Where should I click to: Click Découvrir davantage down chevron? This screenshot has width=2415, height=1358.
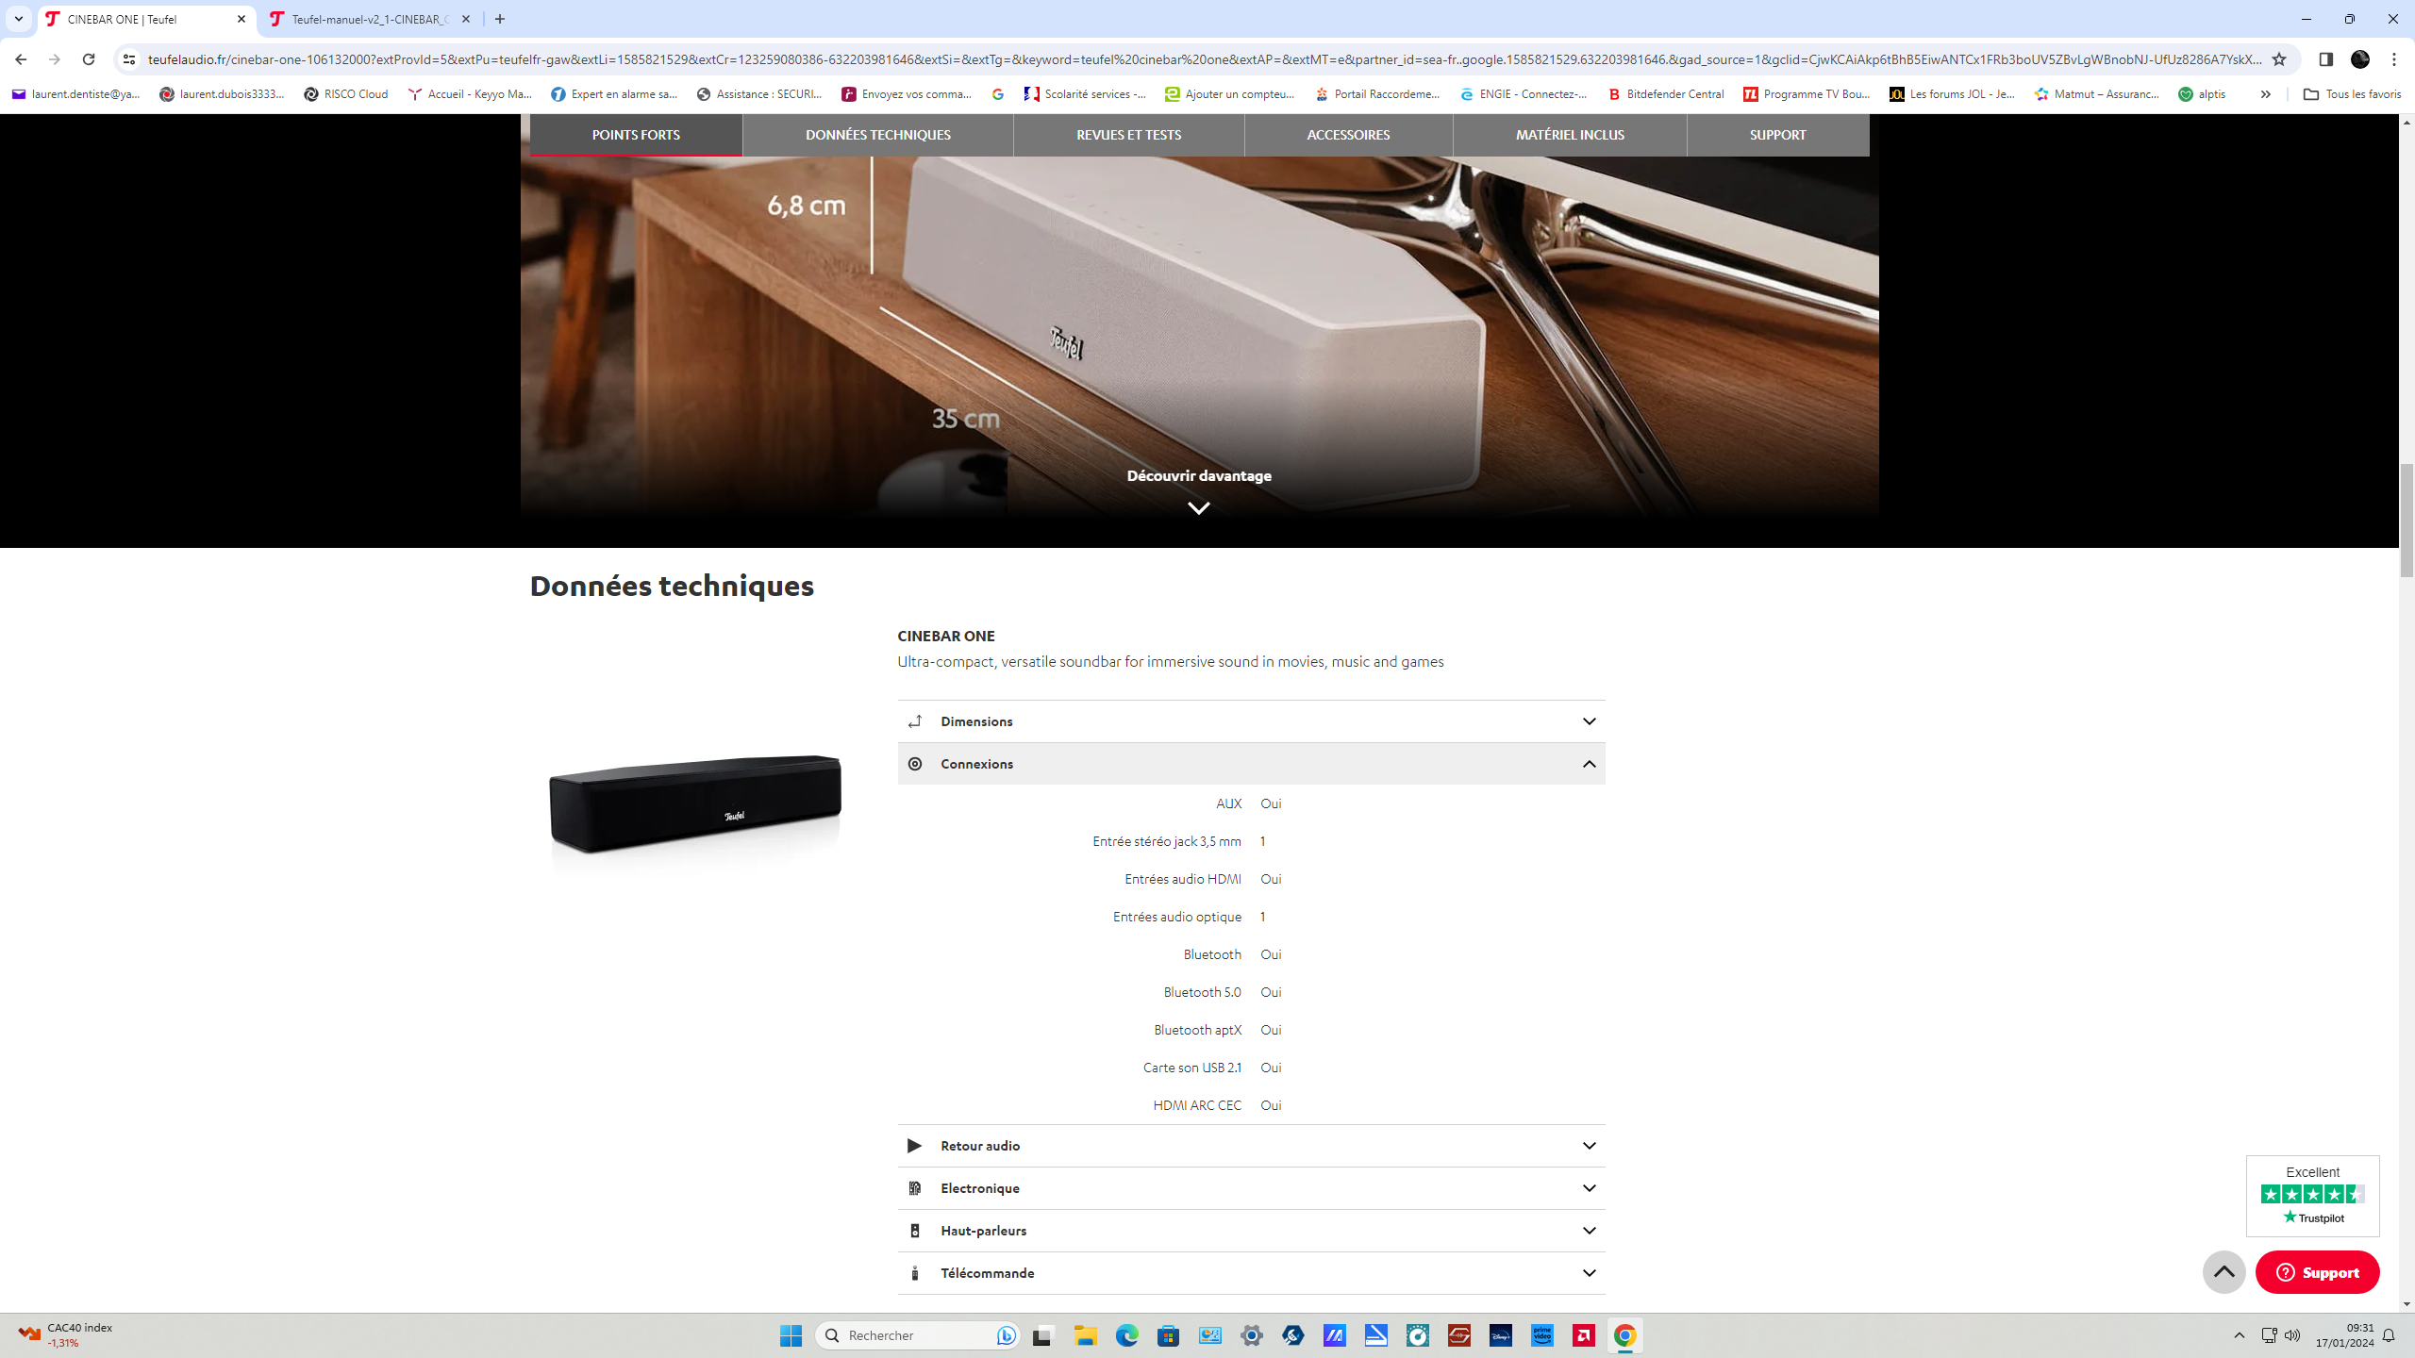click(1199, 508)
